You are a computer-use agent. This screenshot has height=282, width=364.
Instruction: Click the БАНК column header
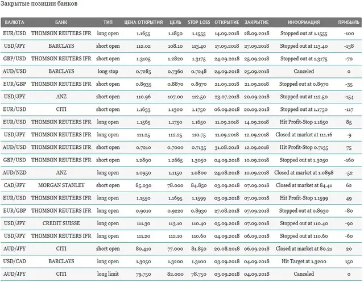click(x=61, y=22)
